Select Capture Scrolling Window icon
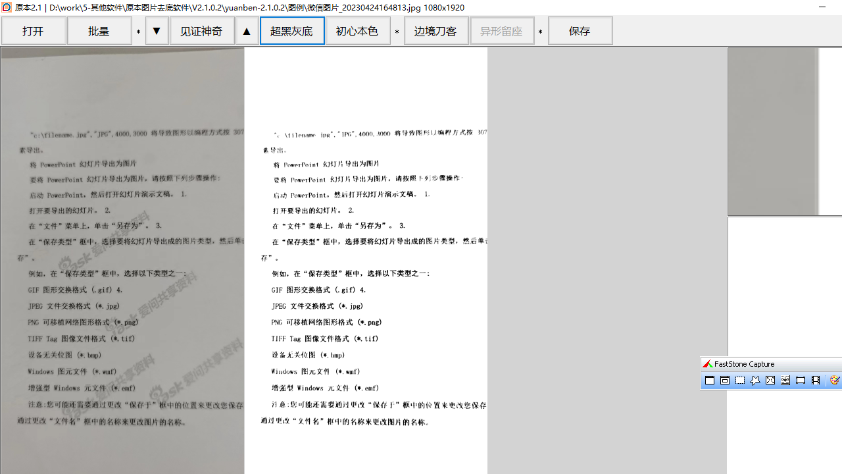 coord(785,380)
